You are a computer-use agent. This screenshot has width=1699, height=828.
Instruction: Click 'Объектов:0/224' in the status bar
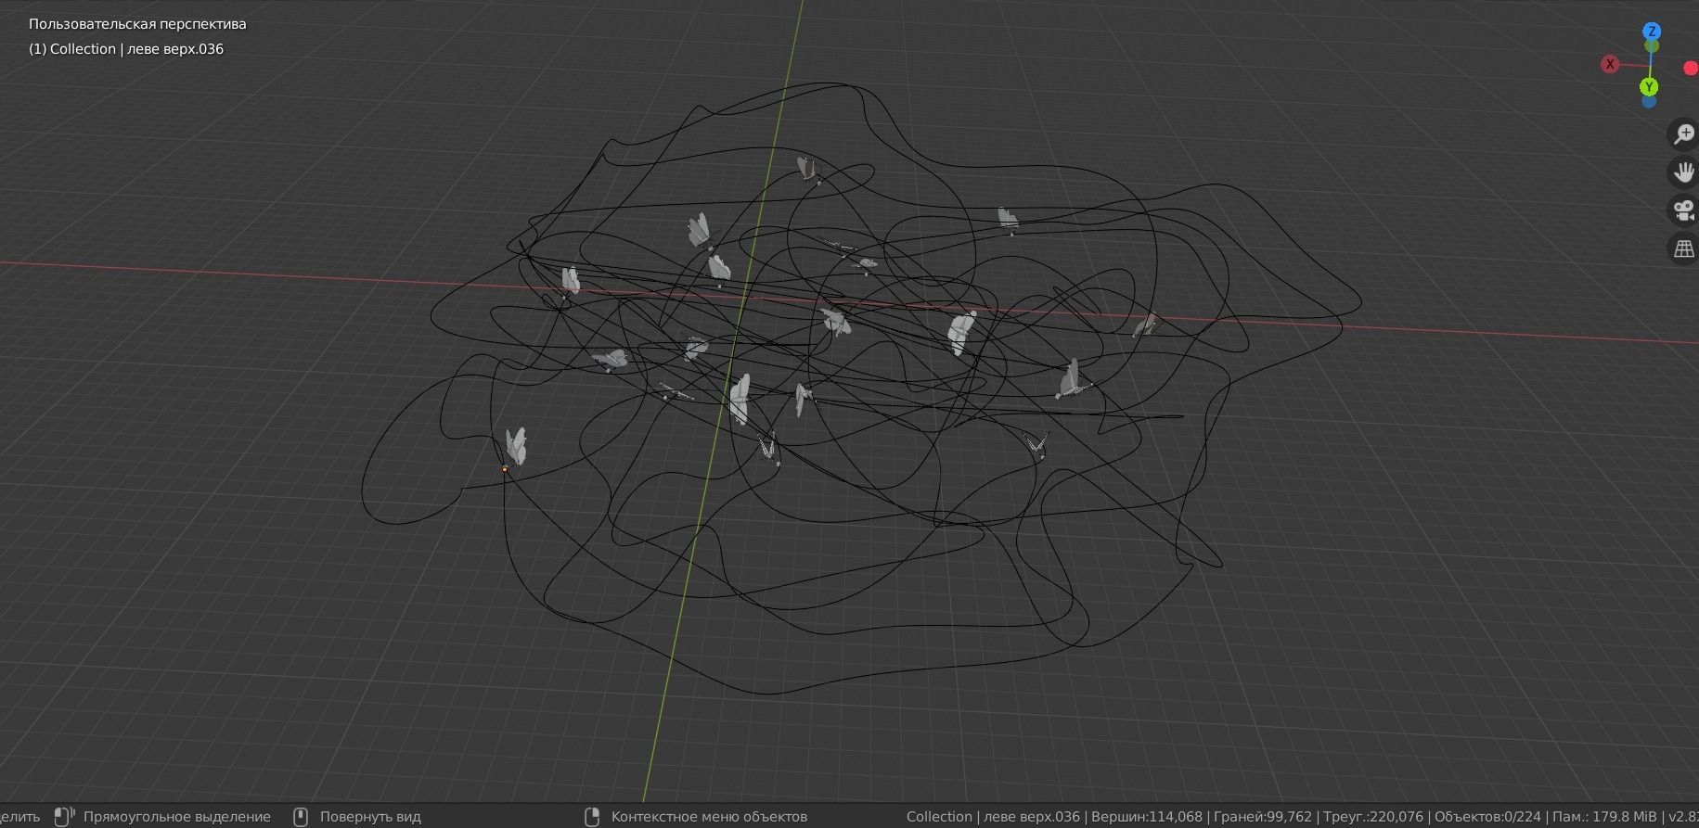(x=1487, y=817)
